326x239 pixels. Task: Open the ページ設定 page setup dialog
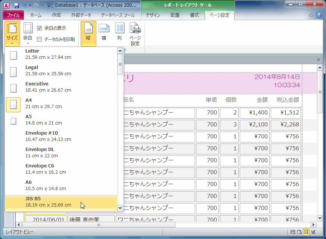pyautogui.click(x=135, y=34)
